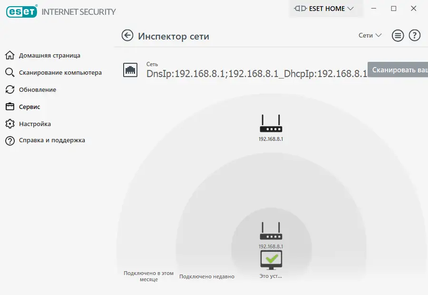428x295 pixels.
Task: Open Настройка settings section
Action: 35,124
